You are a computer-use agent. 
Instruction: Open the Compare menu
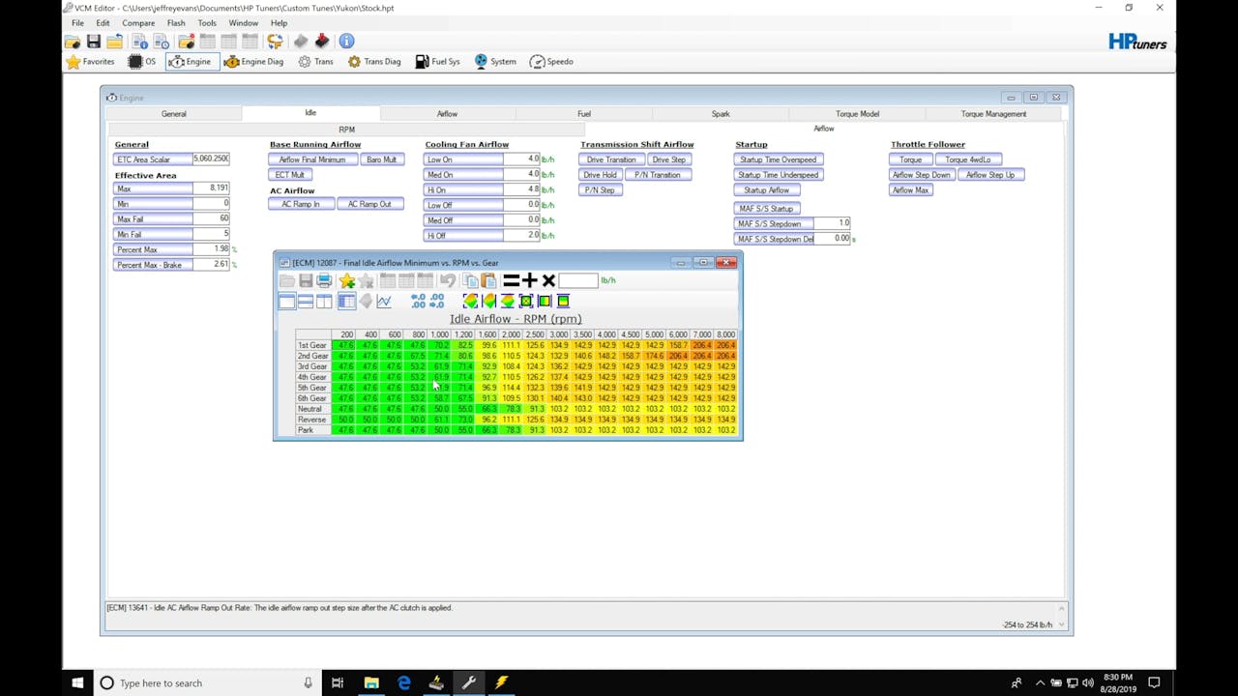coord(138,22)
